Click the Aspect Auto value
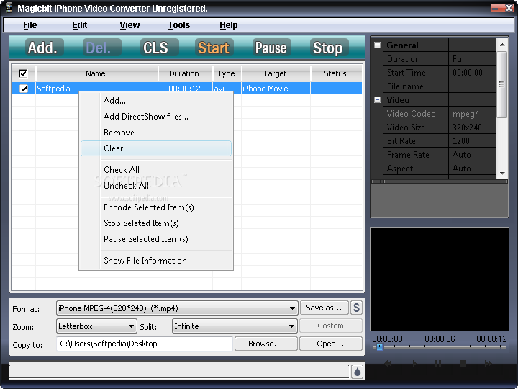 point(472,169)
